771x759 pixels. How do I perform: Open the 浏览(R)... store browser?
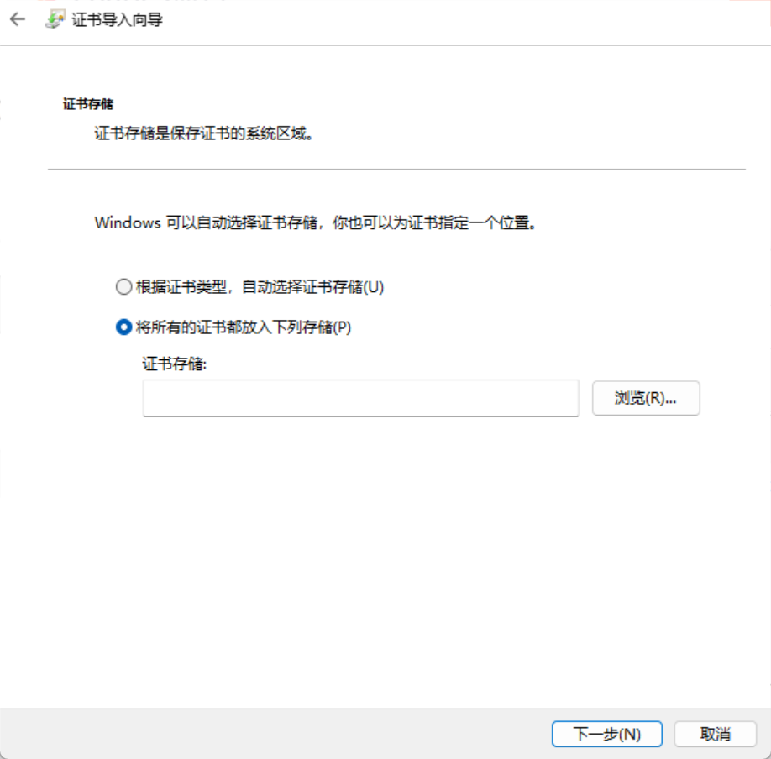(646, 398)
